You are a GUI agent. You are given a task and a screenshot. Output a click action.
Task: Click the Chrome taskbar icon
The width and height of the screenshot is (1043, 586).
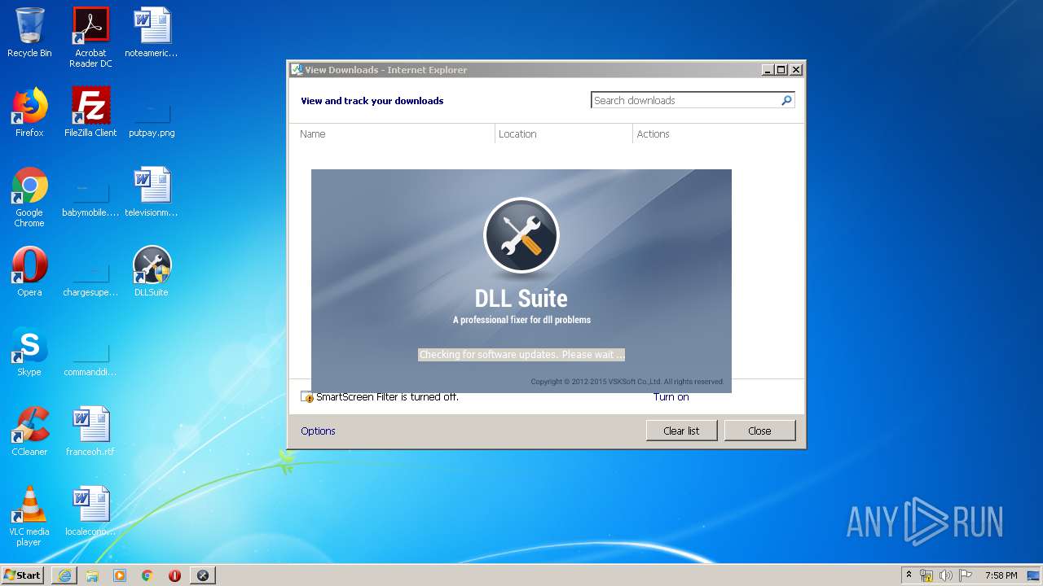(x=147, y=575)
